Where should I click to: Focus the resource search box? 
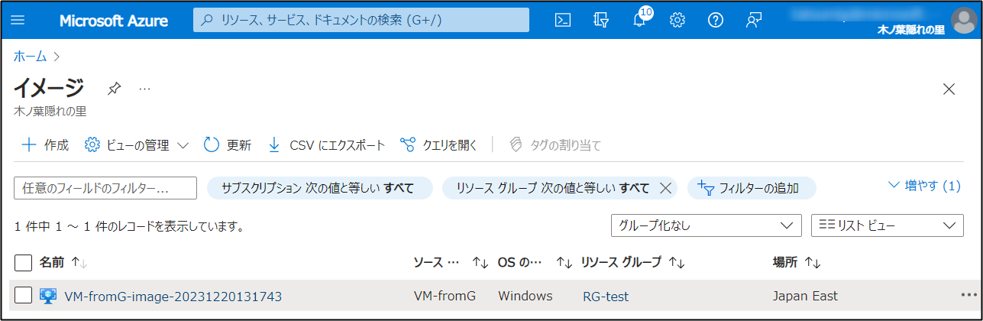pos(361,20)
